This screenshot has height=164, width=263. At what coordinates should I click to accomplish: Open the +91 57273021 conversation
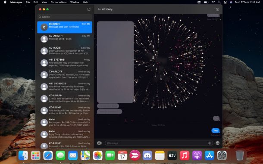tap(65, 63)
